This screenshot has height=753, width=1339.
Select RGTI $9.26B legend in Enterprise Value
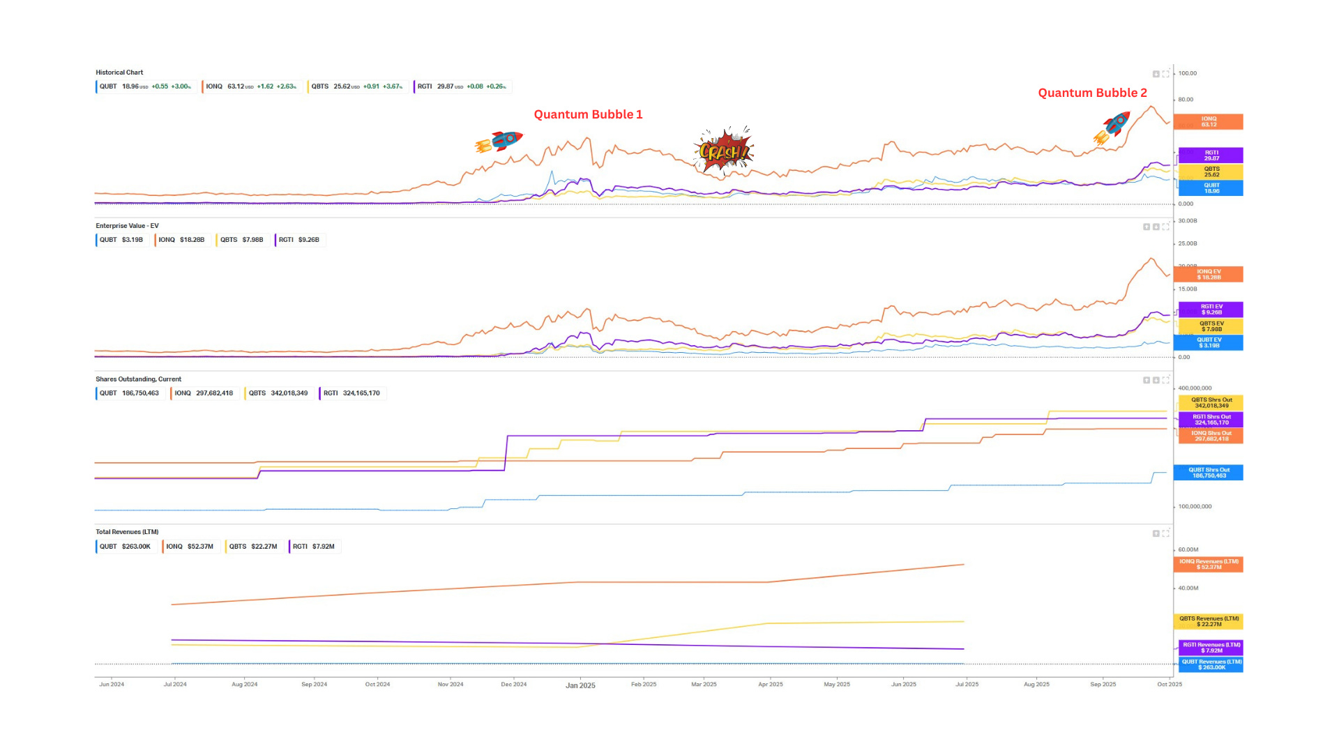click(299, 240)
